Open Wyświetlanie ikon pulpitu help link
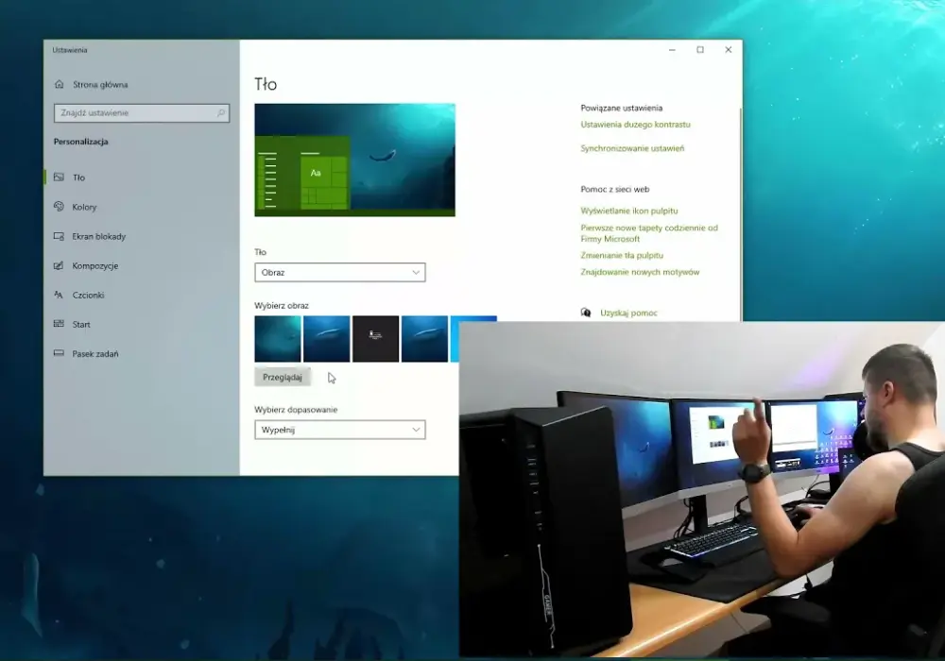This screenshot has height=661, width=945. (629, 211)
